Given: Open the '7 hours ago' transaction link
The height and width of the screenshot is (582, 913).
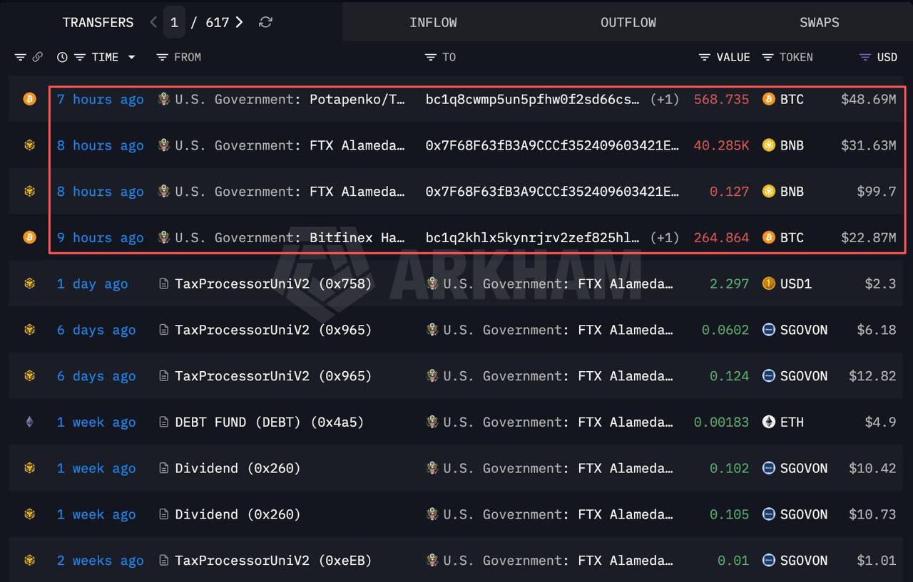Looking at the screenshot, I should [101, 99].
